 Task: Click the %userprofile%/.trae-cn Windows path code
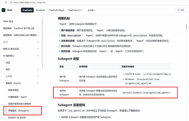click(x=143, y=81)
